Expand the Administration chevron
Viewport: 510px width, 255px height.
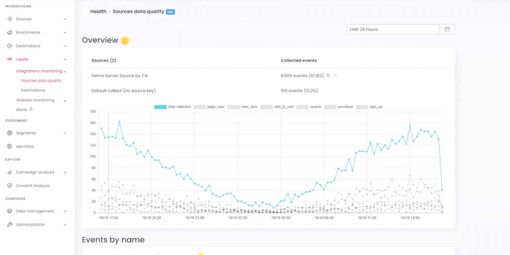click(x=65, y=225)
